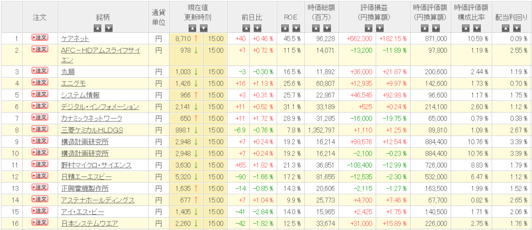Sort 銘柄 column ascending with up arrow
This screenshot has width=532, height=230.
98,28
